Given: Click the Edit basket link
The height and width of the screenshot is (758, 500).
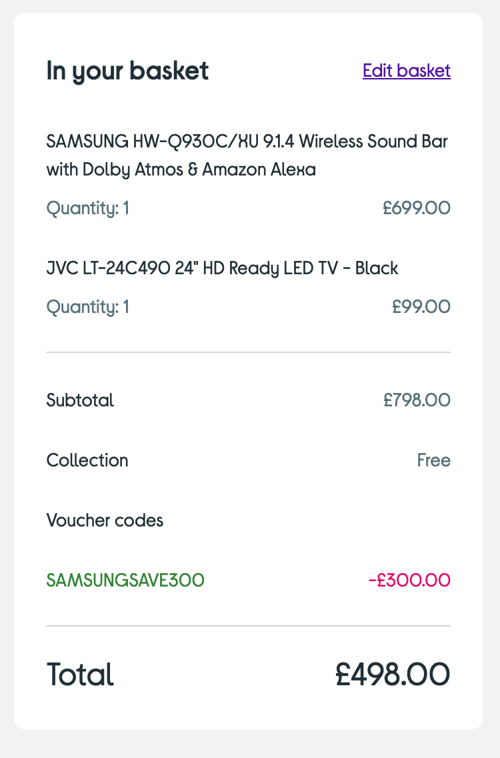Looking at the screenshot, I should coord(407,71).
